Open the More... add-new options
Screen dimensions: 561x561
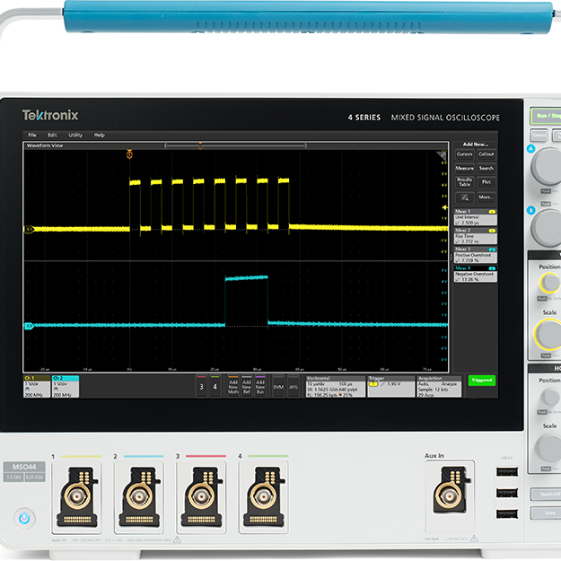click(486, 197)
